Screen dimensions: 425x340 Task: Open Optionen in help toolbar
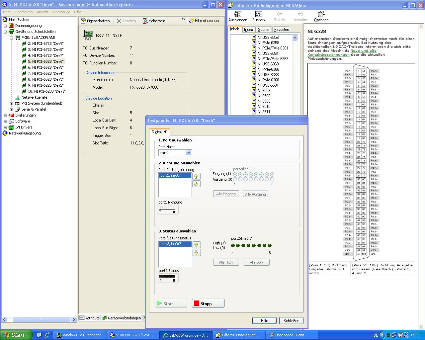pyautogui.click(x=321, y=14)
